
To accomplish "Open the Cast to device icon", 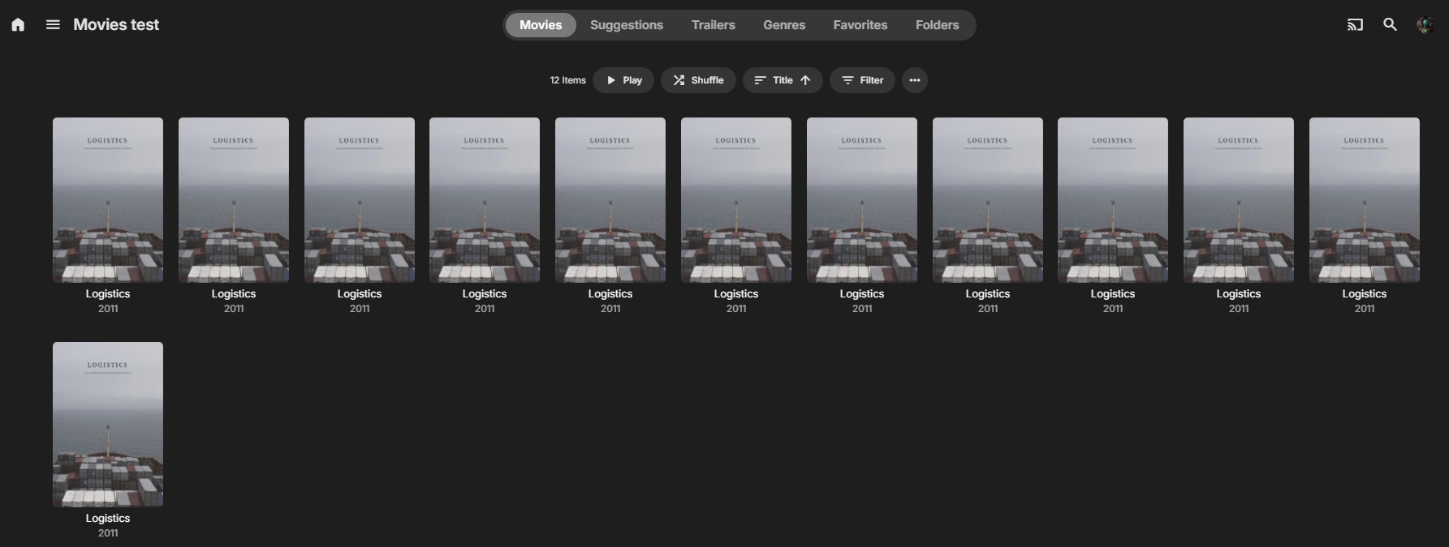I will tap(1355, 25).
